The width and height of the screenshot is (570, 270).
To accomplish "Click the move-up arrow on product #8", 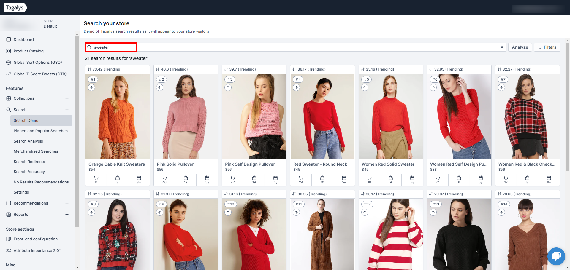I will (x=91, y=212).
